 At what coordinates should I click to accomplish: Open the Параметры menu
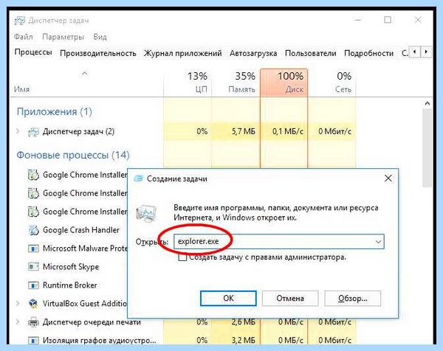click(x=63, y=37)
